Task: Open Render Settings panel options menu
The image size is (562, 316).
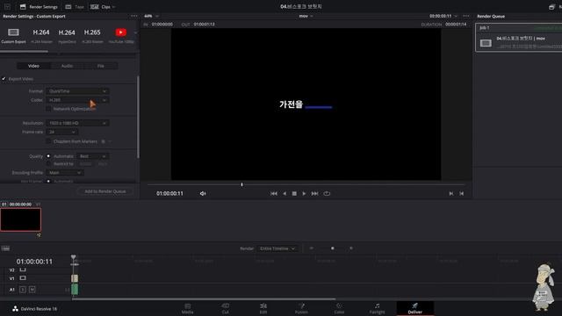Action: [x=134, y=16]
